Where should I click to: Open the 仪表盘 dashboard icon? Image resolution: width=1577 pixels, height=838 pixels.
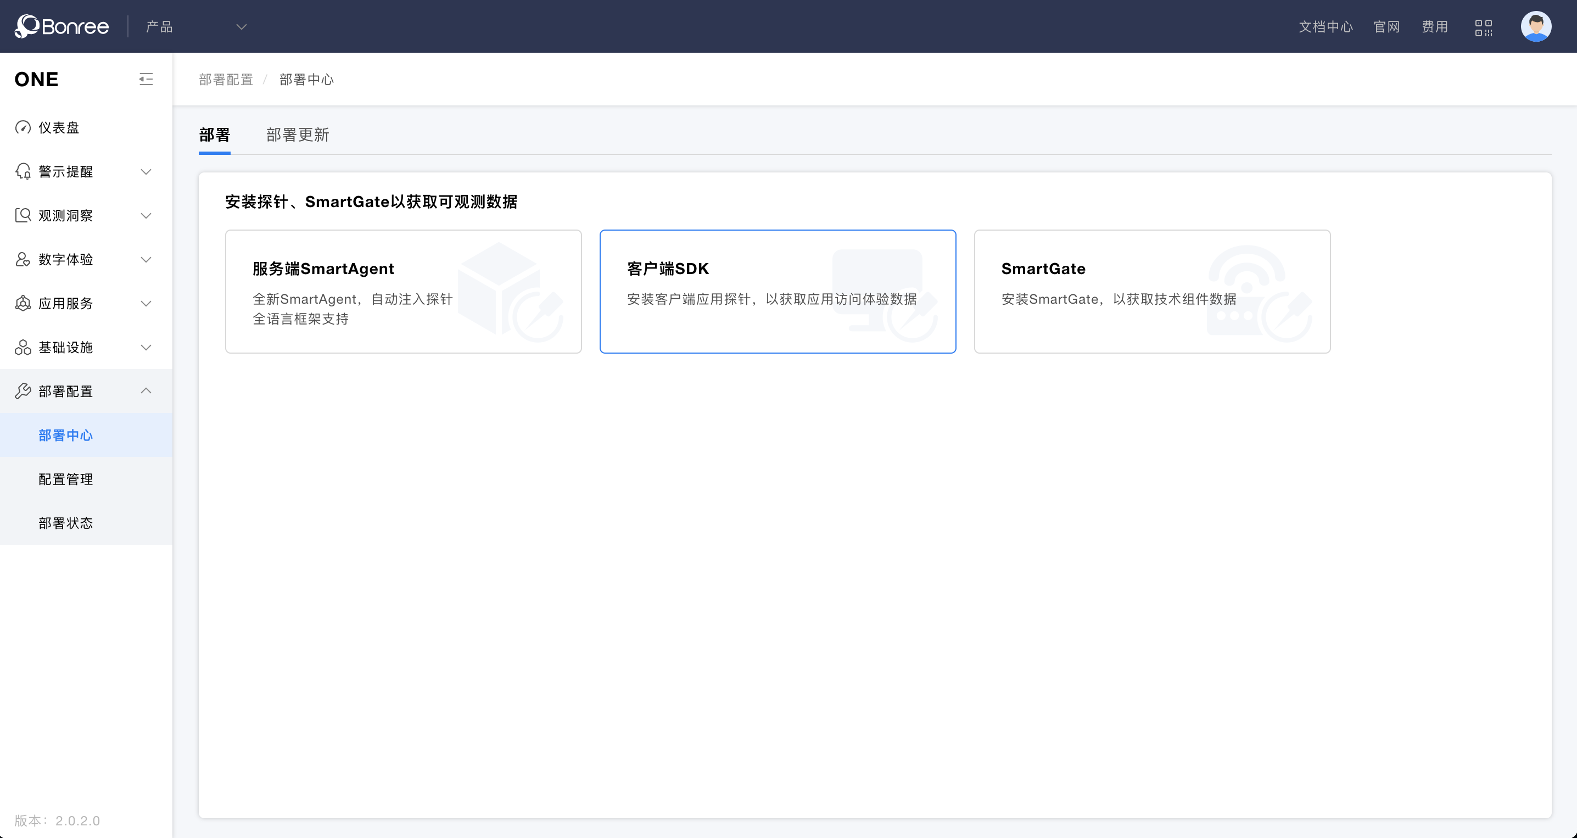click(x=23, y=127)
